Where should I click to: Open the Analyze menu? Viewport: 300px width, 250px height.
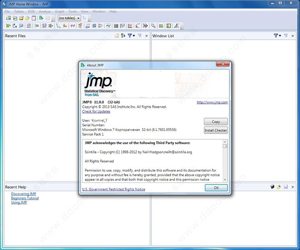pos(45,12)
